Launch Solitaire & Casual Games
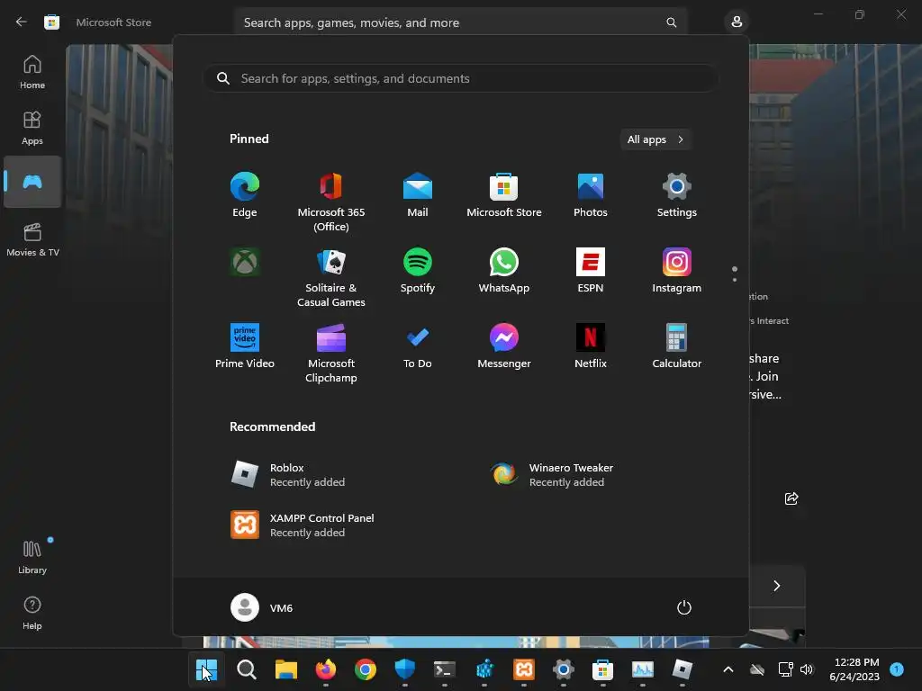This screenshot has height=691, width=922. click(x=331, y=277)
